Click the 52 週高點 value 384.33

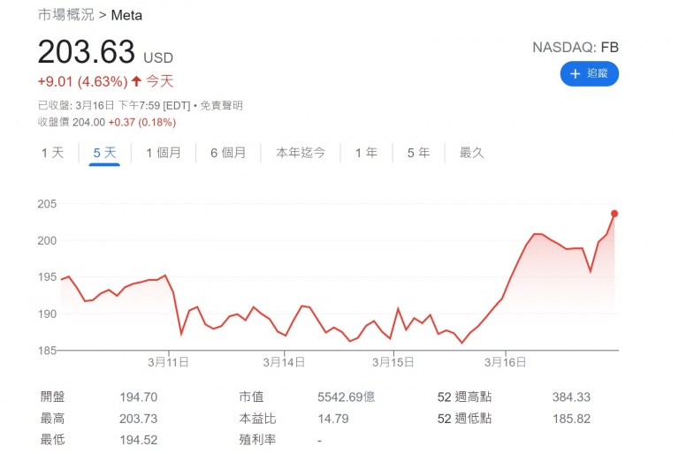[571, 397]
